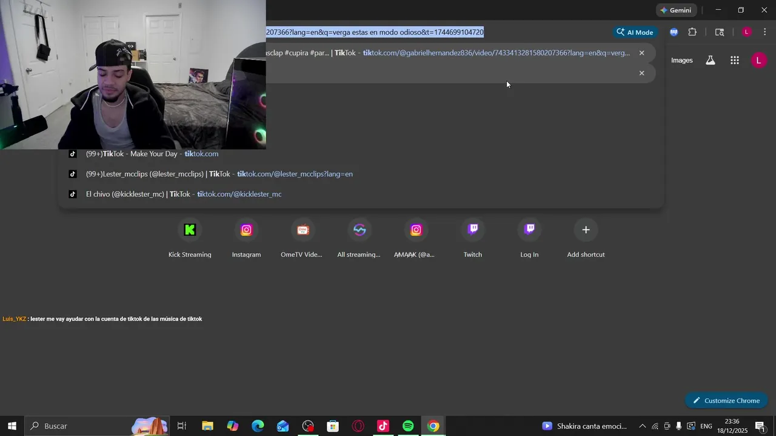Click the Buscar taskbar search box
Screen dimensions: 776x436
tap(97, 426)
